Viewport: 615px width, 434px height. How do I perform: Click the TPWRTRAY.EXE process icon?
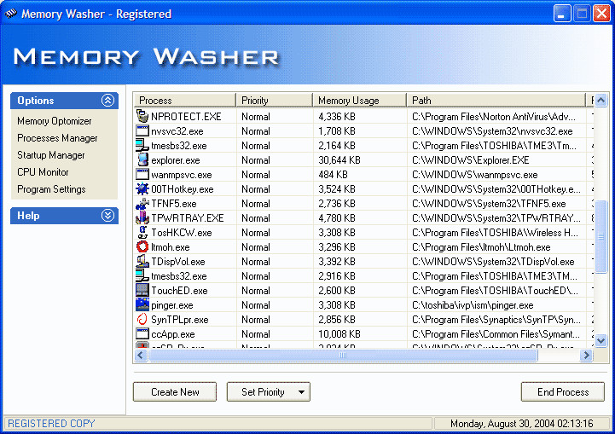pyautogui.click(x=142, y=217)
